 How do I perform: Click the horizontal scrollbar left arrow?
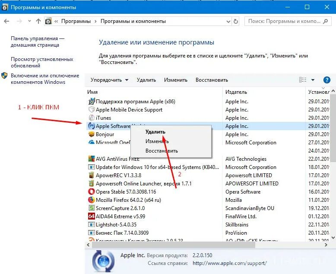88,245
